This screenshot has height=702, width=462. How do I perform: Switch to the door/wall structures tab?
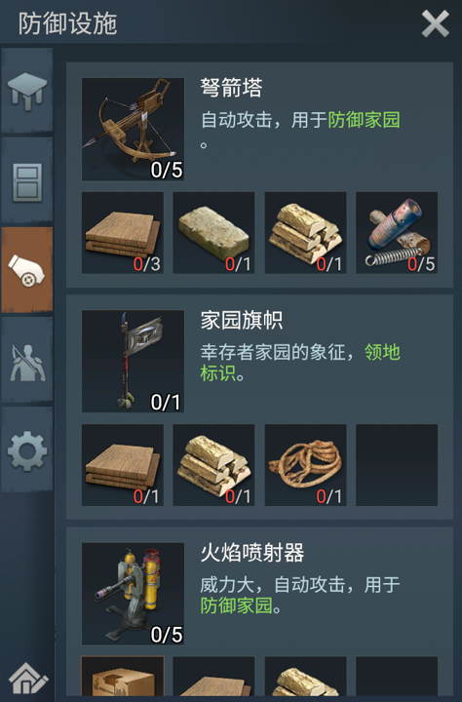[x=27, y=181]
